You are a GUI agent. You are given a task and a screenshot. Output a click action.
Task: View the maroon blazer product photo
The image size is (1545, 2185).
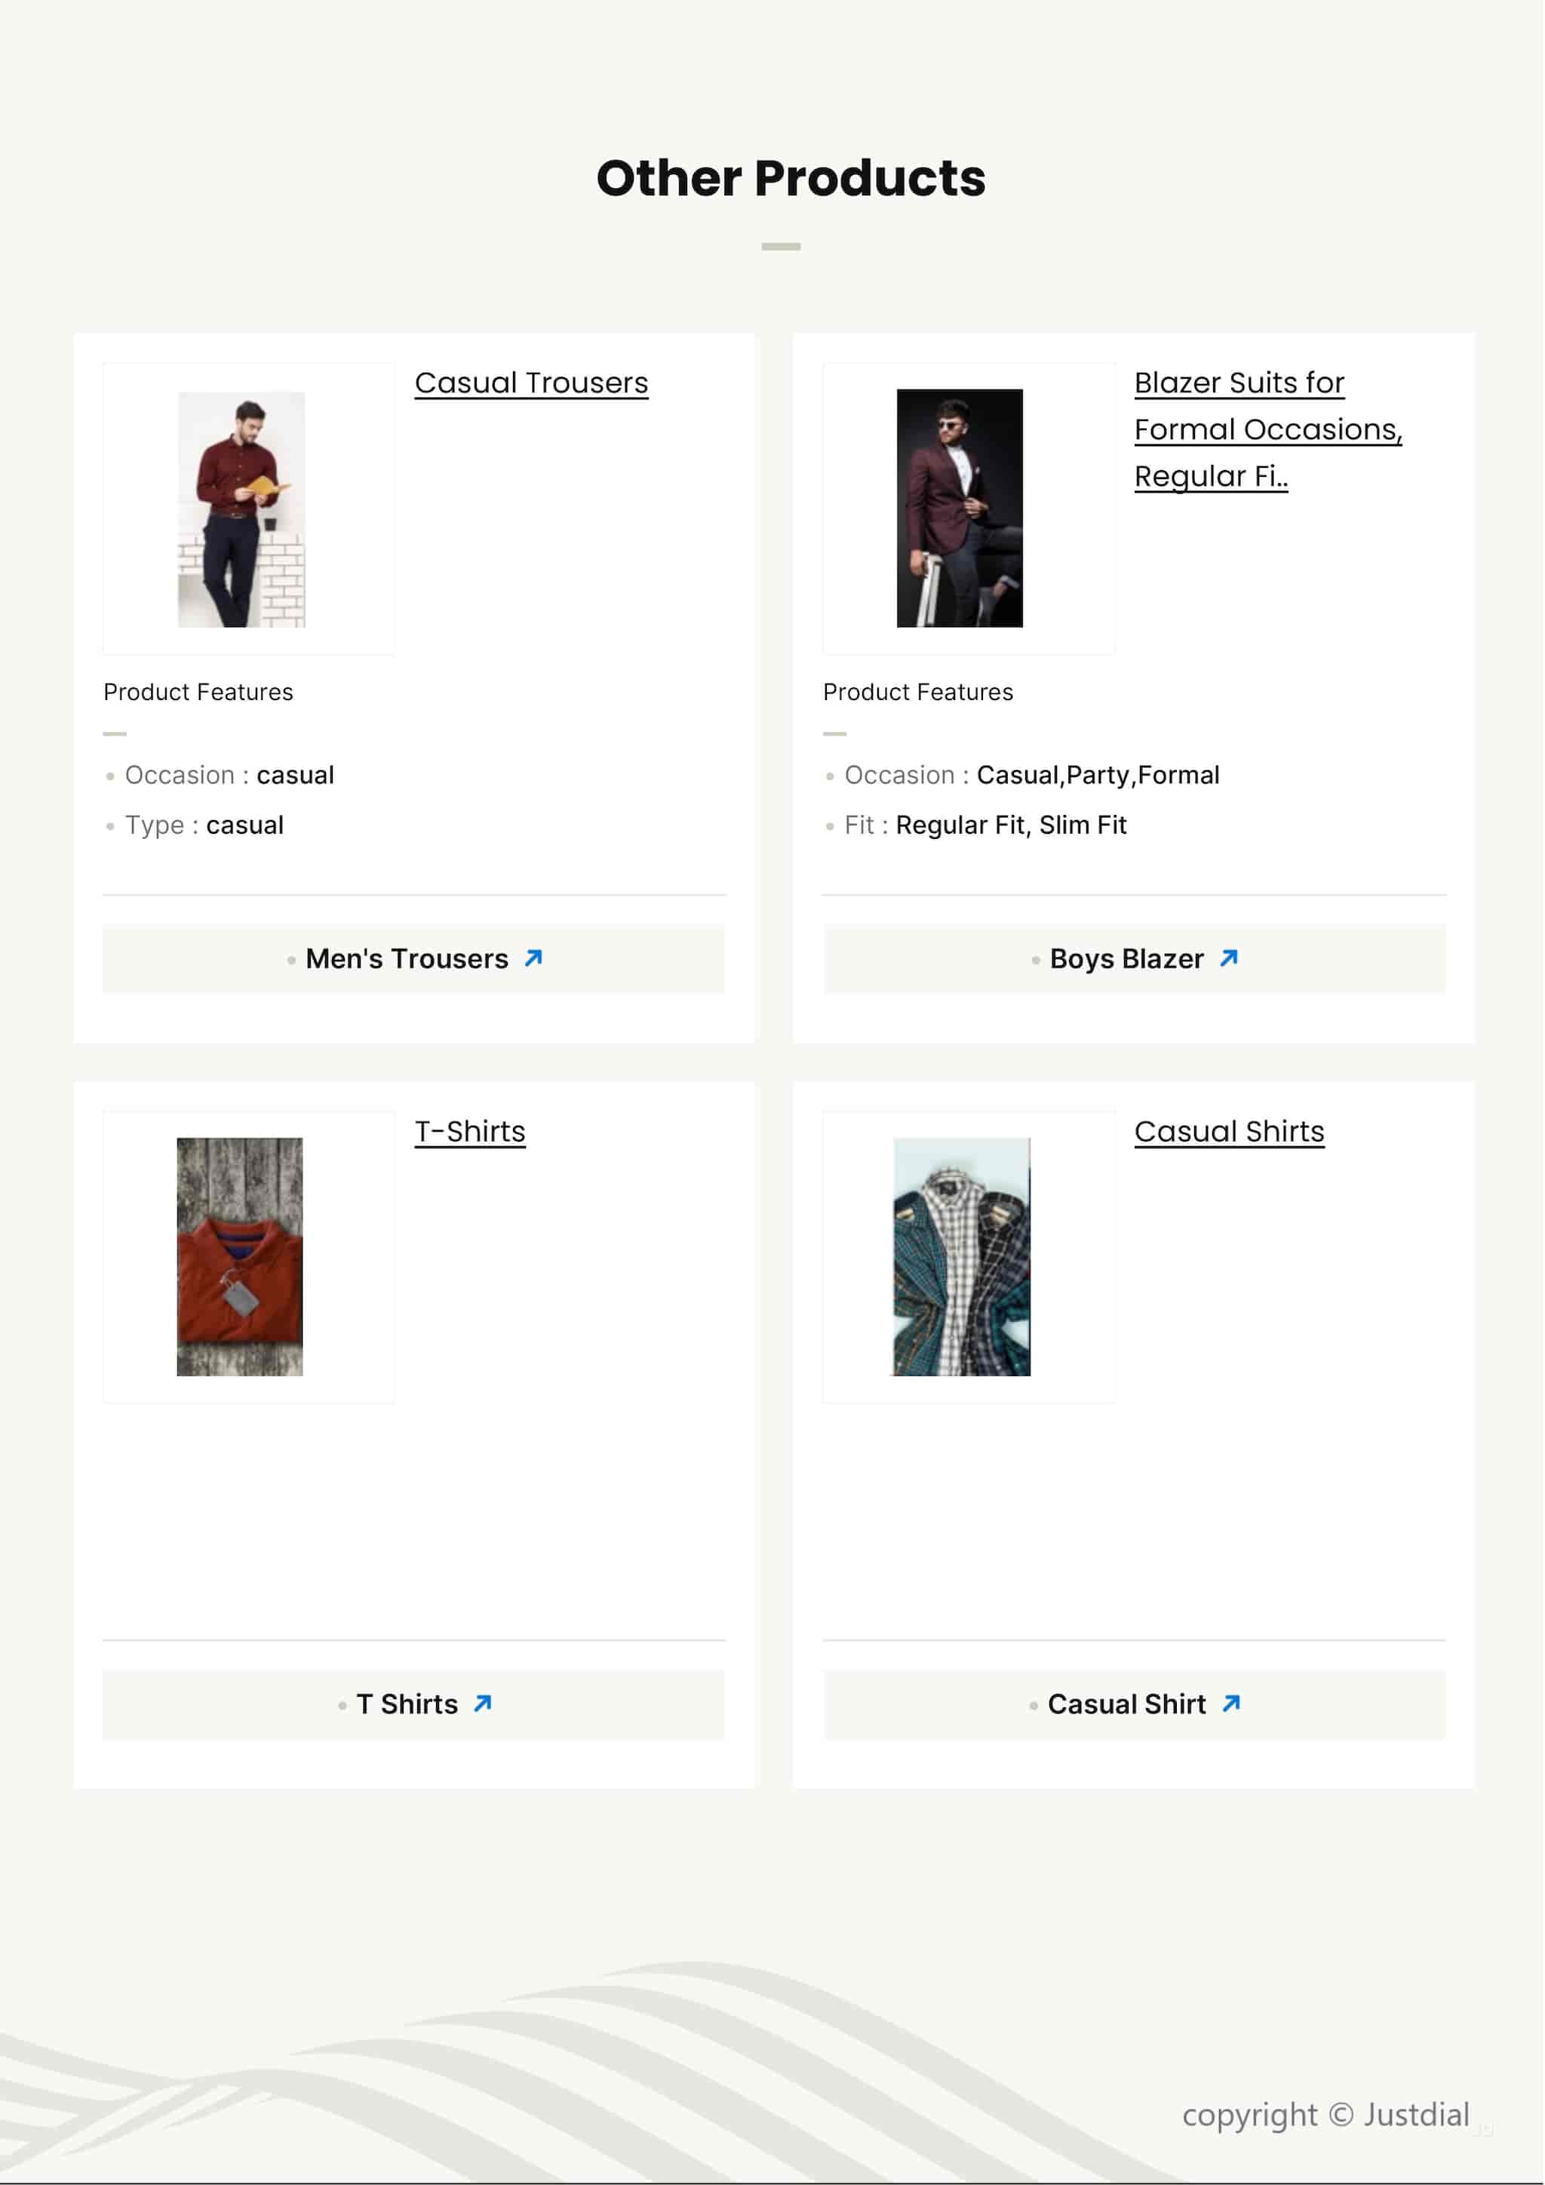pos(960,509)
